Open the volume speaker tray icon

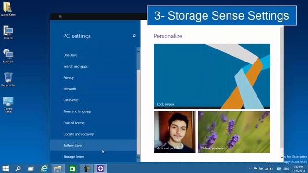tap(271, 169)
